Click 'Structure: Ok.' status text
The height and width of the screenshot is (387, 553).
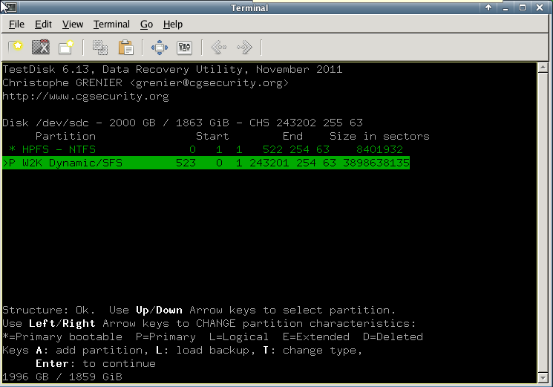[x=49, y=310]
